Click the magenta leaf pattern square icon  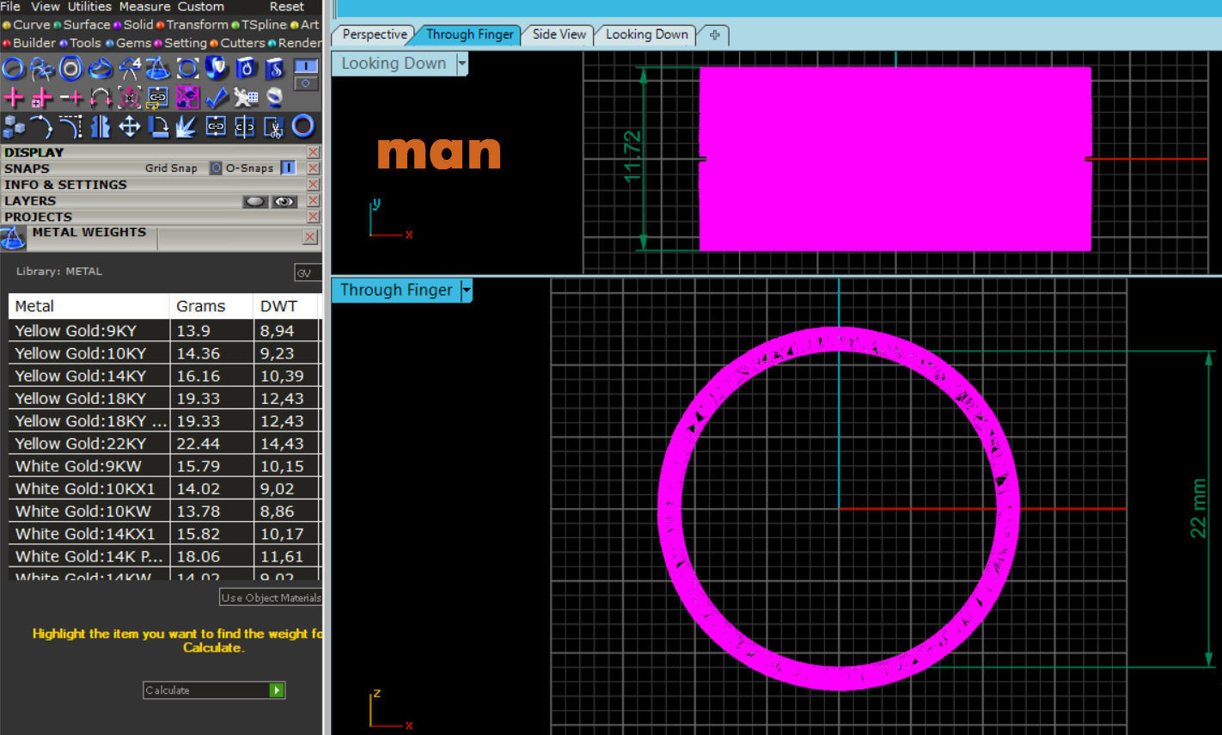pos(187,97)
